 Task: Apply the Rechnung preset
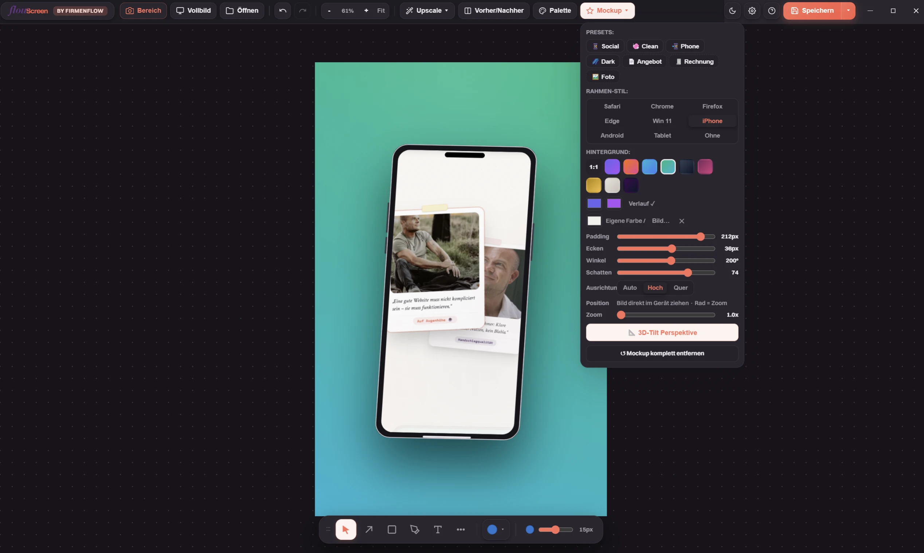[x=694, y=61]
